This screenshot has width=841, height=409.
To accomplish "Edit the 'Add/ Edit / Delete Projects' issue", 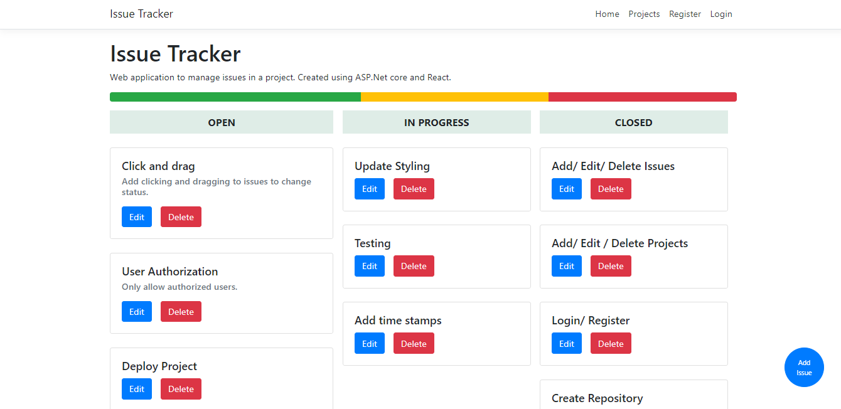I will (x=566, y=265).
